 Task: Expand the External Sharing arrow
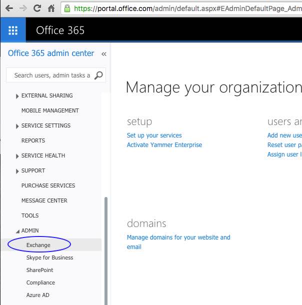[17, 96]
